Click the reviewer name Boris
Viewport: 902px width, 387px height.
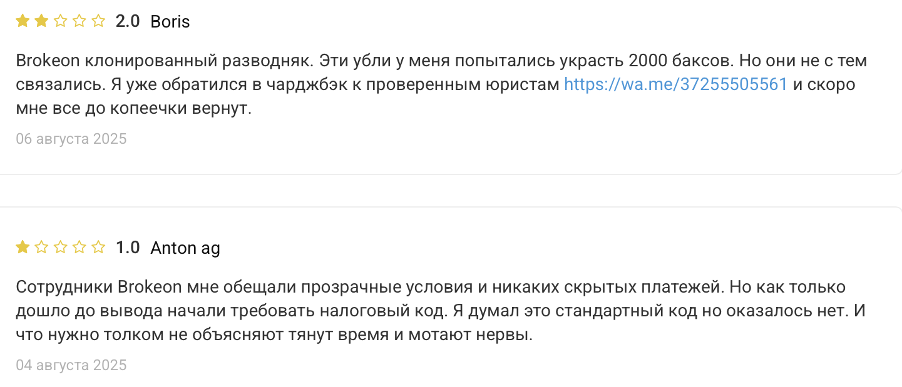click(x=170, y=22)
